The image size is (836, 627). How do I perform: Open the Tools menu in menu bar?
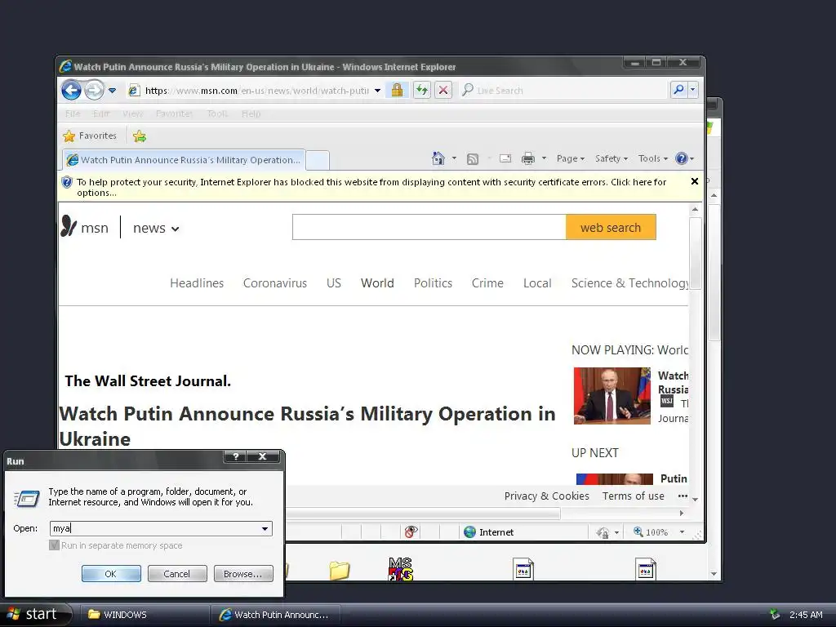(x=217, y=113)
